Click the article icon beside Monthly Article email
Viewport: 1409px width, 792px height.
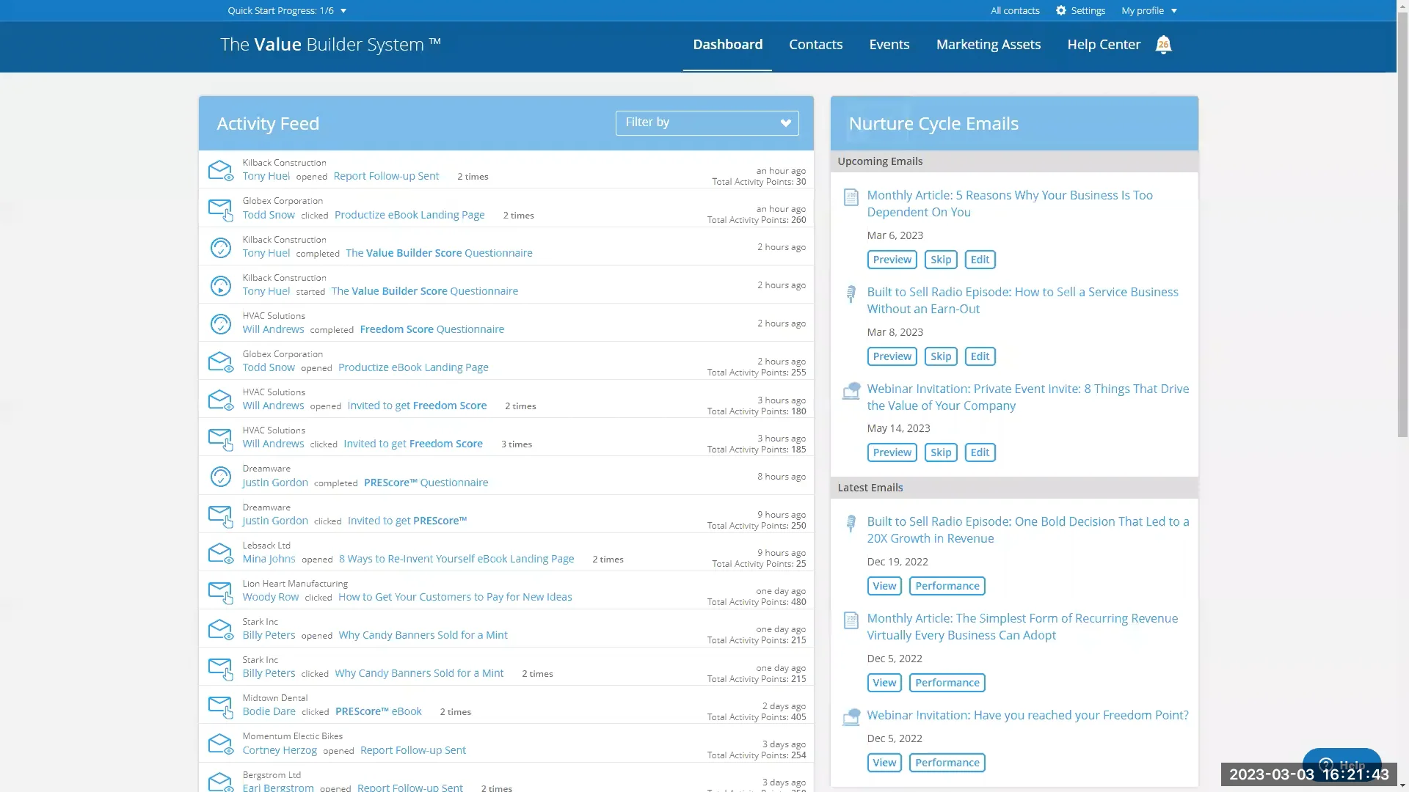point(851,197)
